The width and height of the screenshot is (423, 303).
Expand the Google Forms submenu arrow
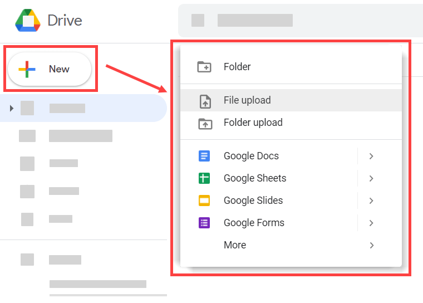pos(371,223)
